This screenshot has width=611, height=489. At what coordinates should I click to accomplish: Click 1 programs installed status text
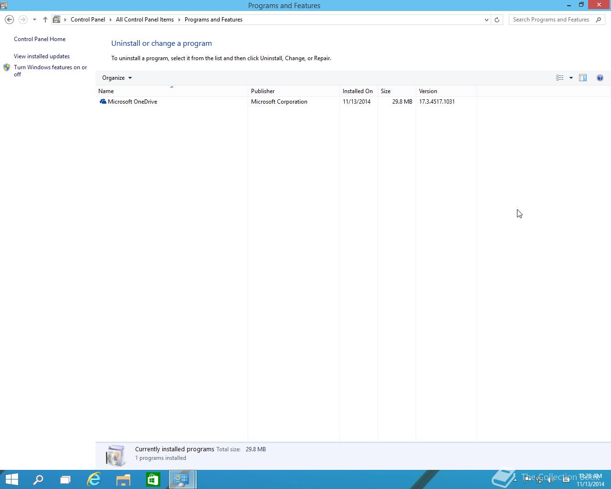tap(160, 458)
